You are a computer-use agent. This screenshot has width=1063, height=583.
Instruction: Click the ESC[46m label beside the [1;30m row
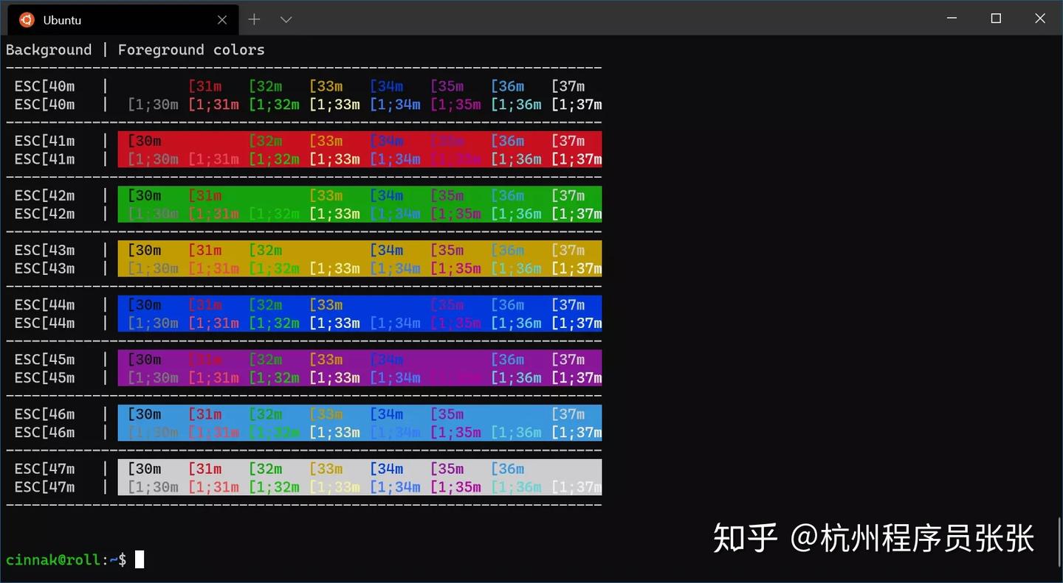(44, 433)
